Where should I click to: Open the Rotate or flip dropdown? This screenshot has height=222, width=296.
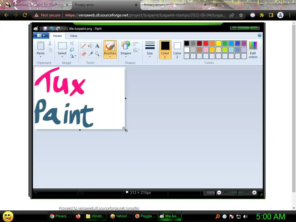pyautogui.click(x=73, y=56)
